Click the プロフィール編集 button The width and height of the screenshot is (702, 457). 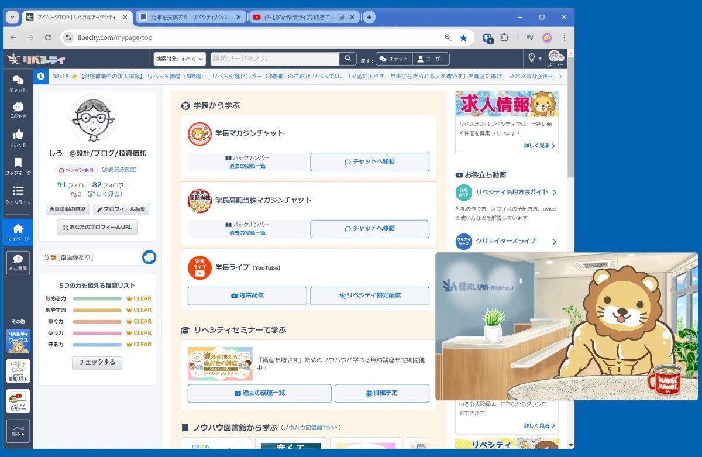point(121,209)
